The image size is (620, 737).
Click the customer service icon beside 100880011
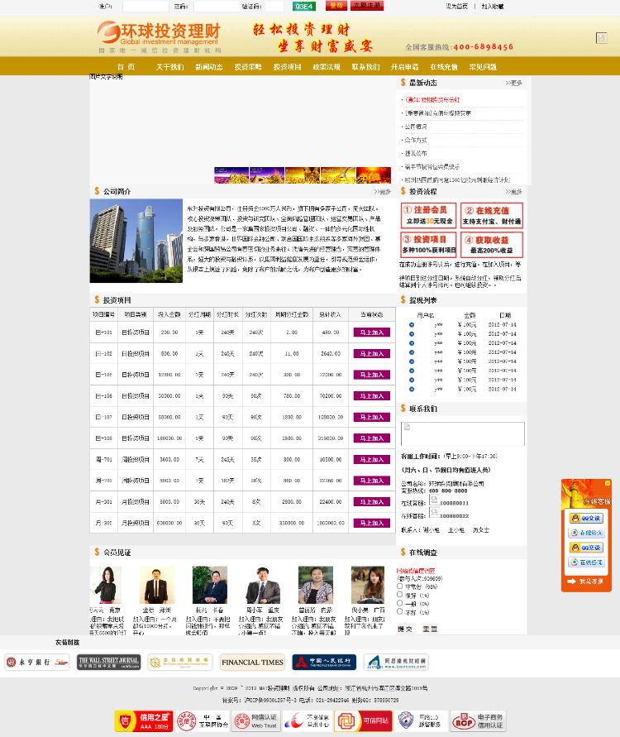point(434,500)
